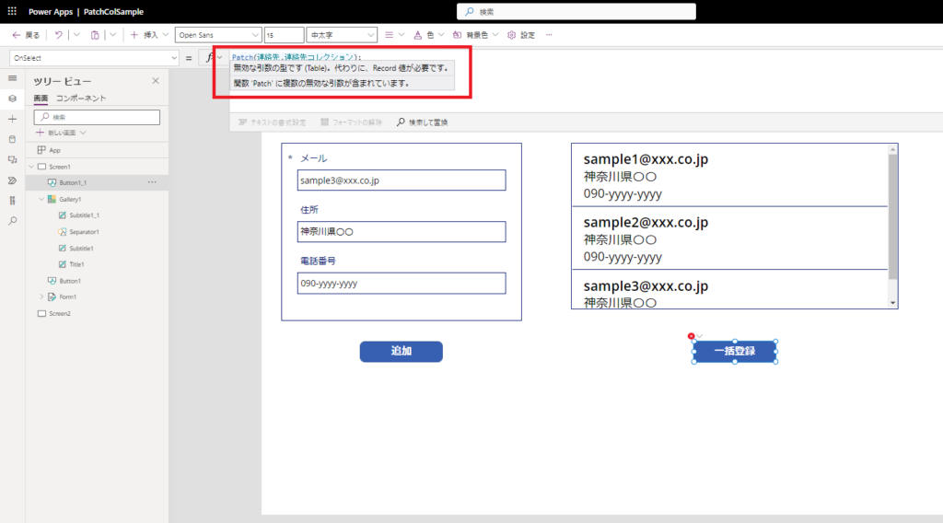Open the 中太字 font weight dropdown
Screen dimensions: 943x523
pos(342,35)
